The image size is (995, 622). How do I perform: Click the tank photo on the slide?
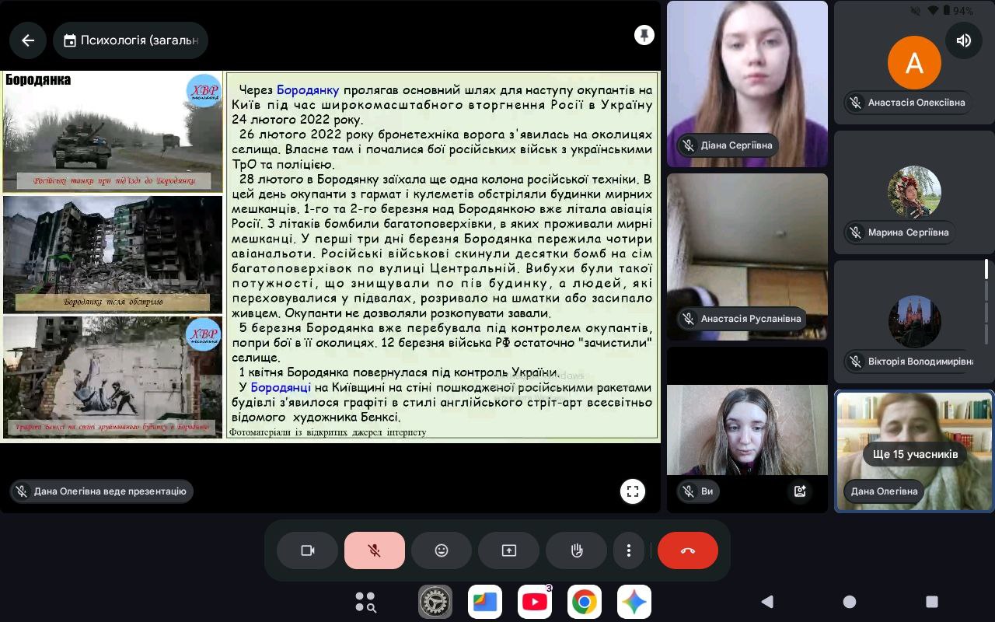(113, 132)
